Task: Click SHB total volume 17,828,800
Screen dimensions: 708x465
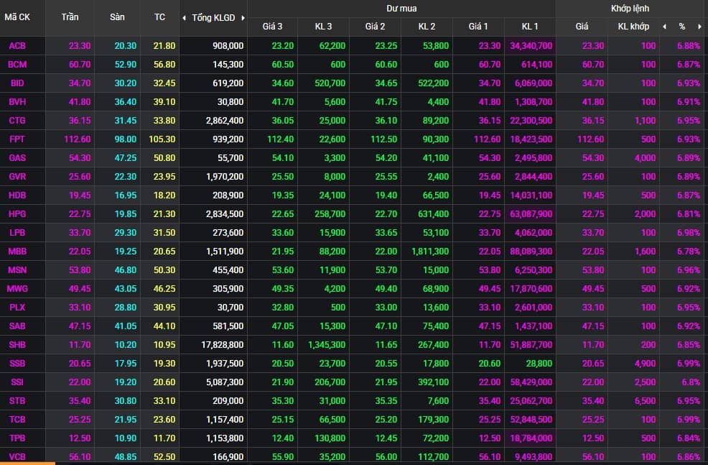Action: (222, 345)
